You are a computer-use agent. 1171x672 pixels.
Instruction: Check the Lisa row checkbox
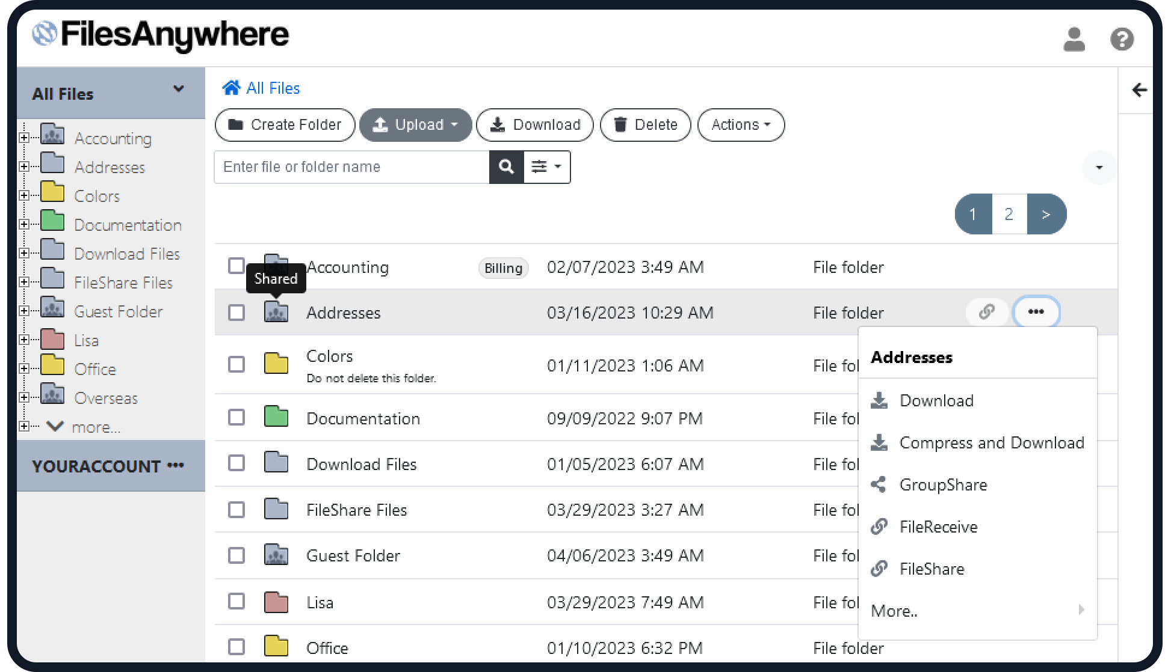coord(236,601)
